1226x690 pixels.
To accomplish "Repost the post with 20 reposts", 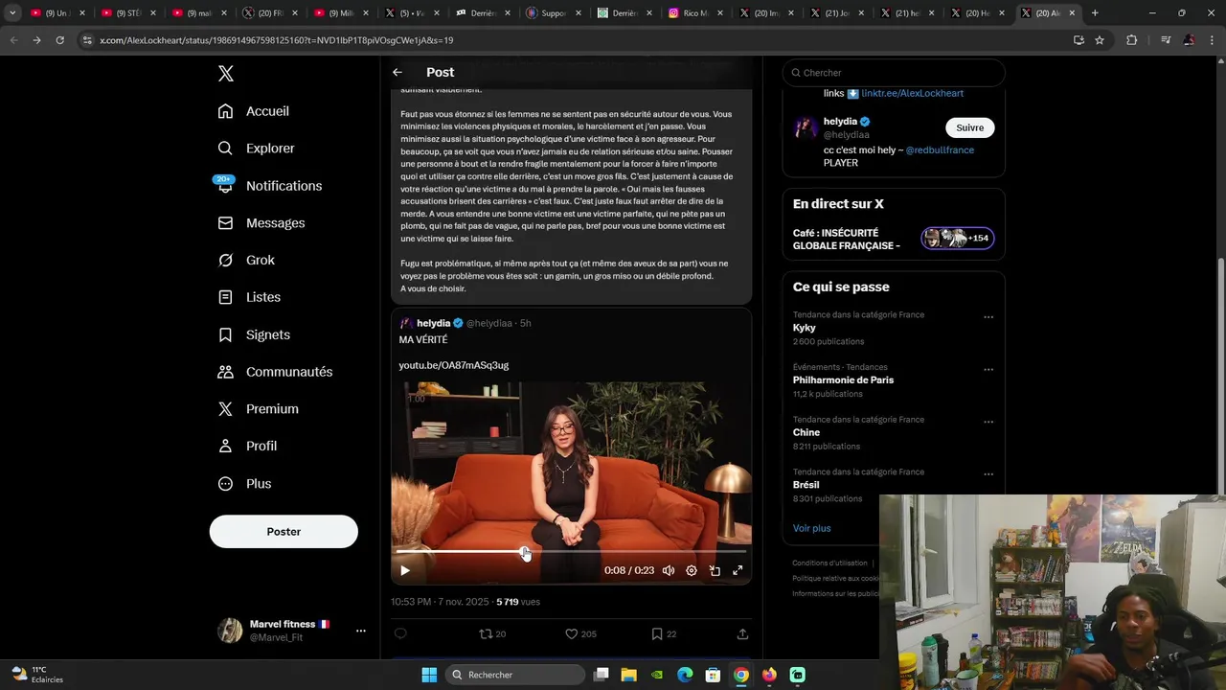I will tap(492, 633).
